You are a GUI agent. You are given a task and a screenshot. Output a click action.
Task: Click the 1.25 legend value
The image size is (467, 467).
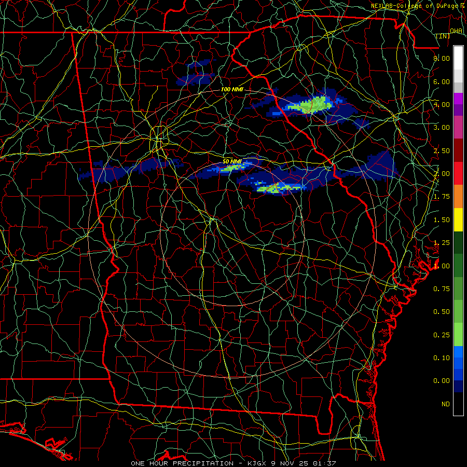tap(442, 243)
